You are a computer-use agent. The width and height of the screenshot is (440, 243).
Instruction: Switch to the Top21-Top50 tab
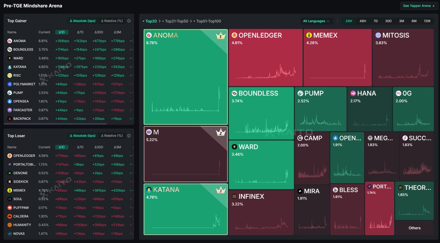pyautogui.click(x=176, y=21)
